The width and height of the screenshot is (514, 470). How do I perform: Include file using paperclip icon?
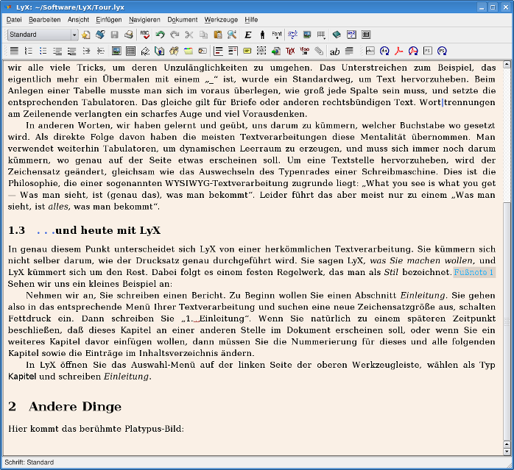(x=319, y=51)
